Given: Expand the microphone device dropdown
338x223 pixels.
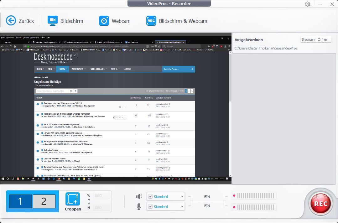Looking at the screenshot, I should (x=182, y=206).
